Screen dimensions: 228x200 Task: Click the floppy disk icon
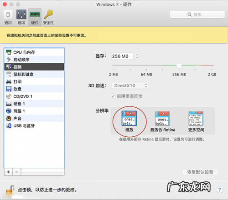pyautogui.click(x=9, y=89)
